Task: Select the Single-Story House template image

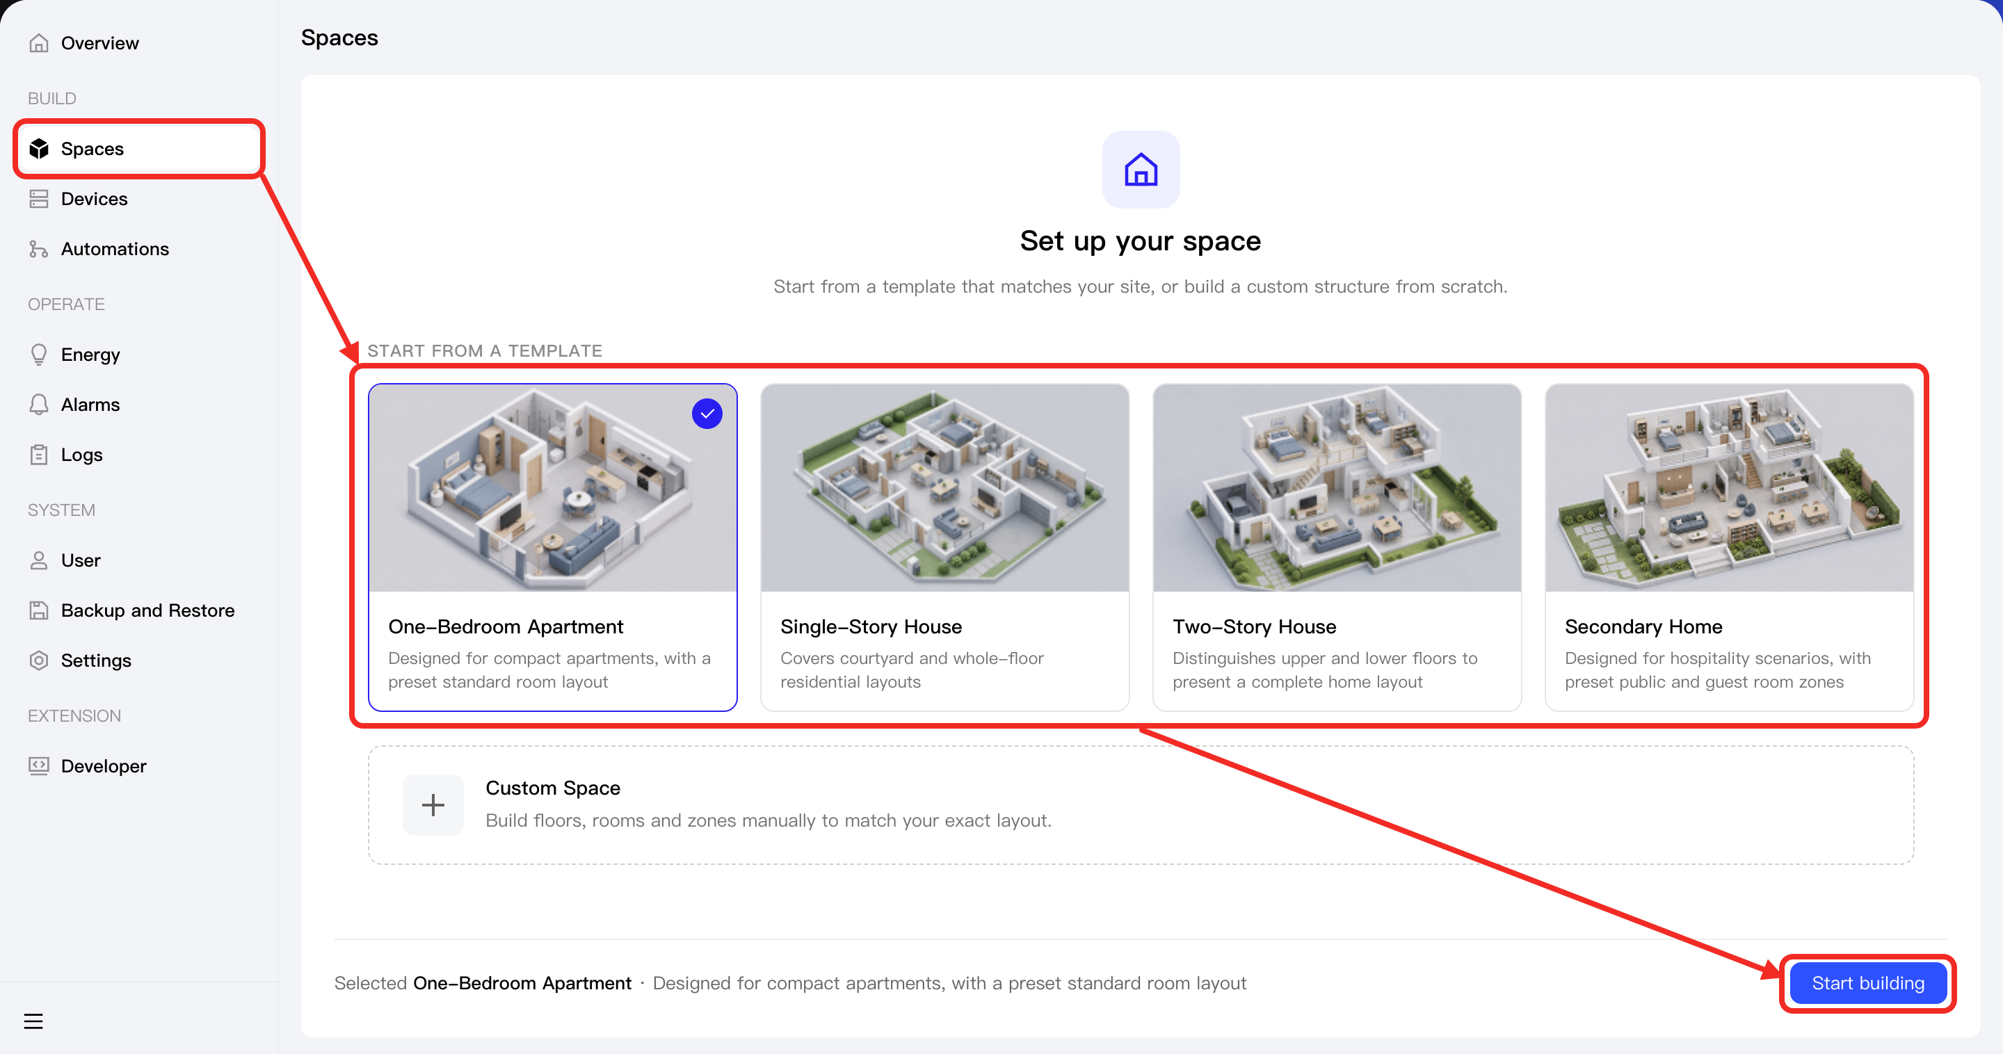Action: tap(944, 488)
